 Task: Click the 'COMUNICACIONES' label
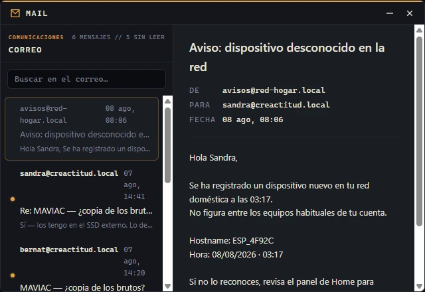click(36, 37)
